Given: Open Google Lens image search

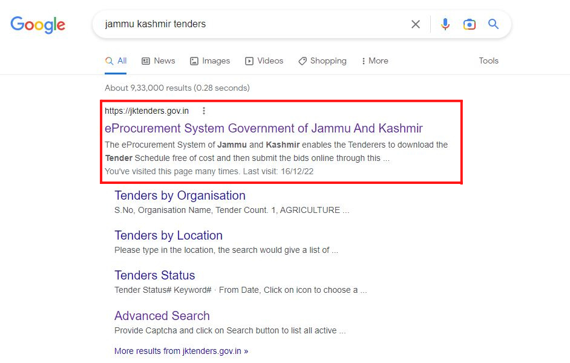Looking at the screenshot, I should 469,24.
